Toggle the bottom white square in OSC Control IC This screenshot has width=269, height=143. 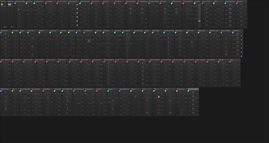(x=77, y=25)
